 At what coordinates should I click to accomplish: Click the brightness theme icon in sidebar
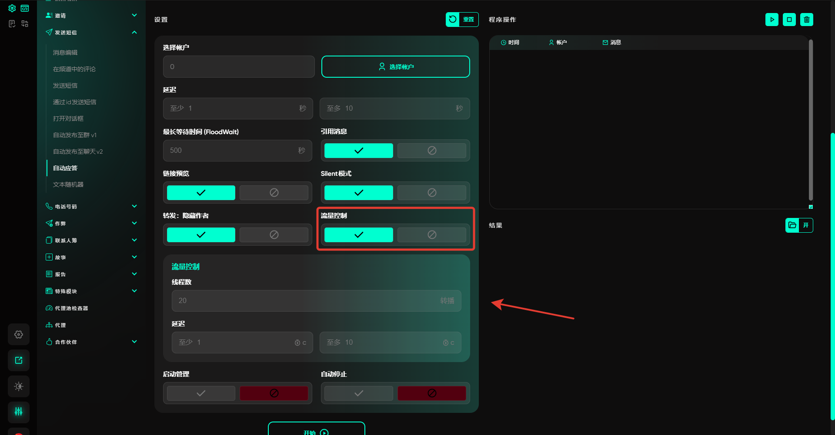click(19, 386)
